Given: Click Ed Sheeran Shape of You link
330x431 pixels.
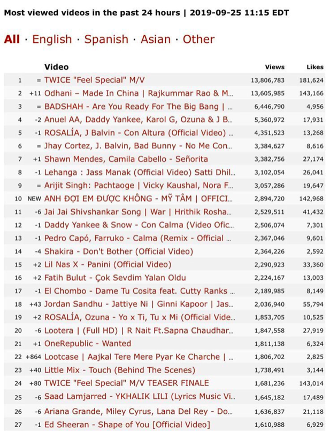Looking at the screenshot, I should click(x=127, y=425).
